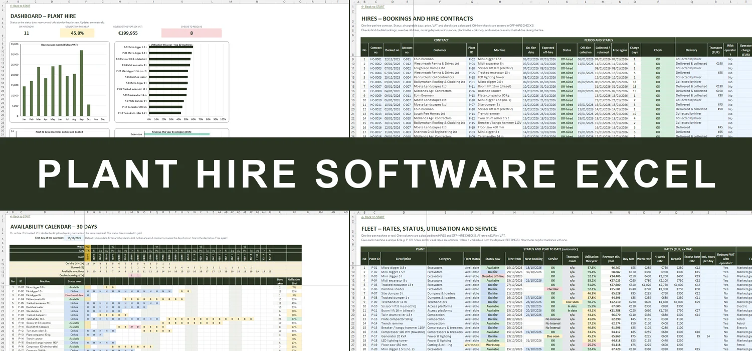This screenshot has height=351, width=752.
Task: Select the Check column header in Hires
Action: click(x=658, y=50)
